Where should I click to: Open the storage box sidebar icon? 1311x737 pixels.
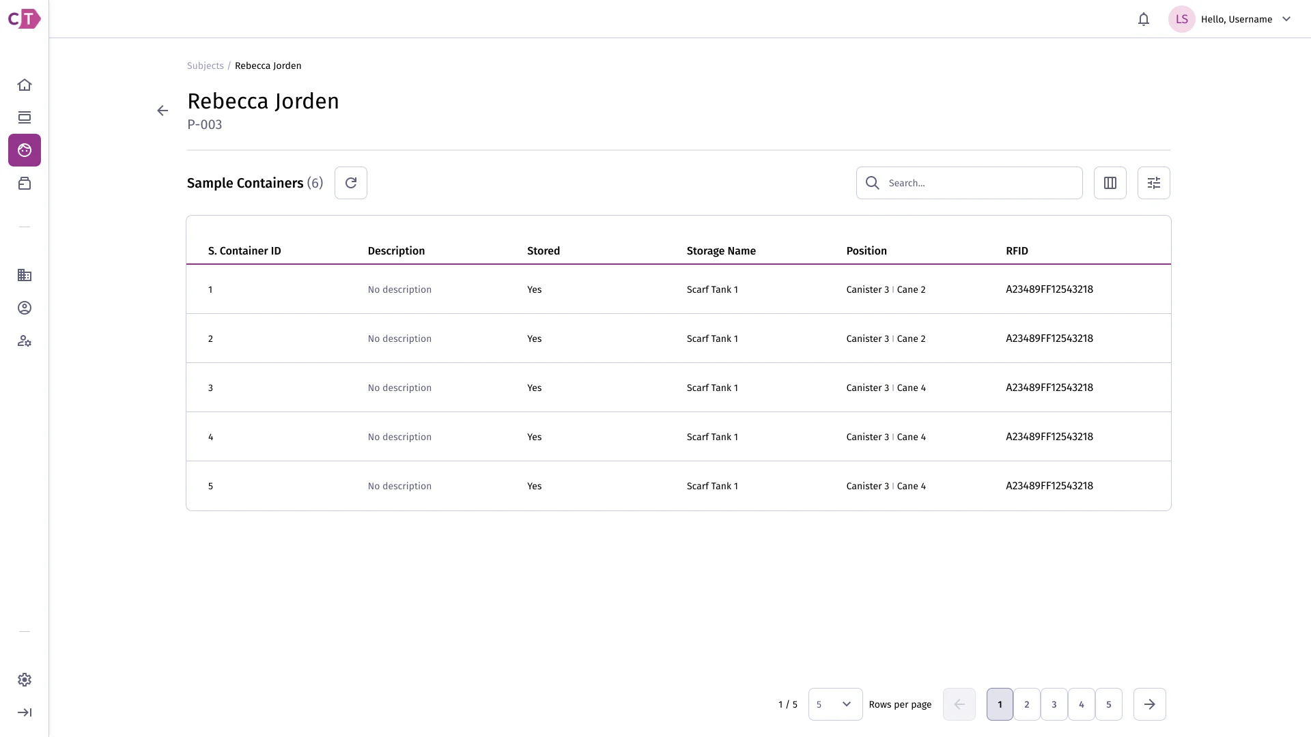tap(25, 183)
